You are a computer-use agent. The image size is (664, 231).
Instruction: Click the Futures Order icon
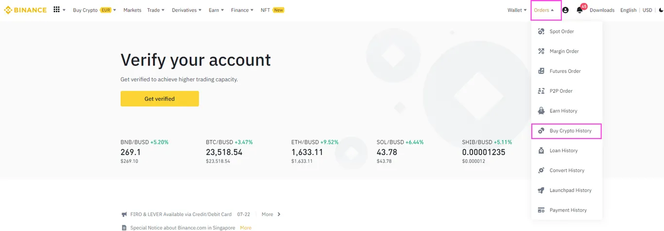point(541,71)
